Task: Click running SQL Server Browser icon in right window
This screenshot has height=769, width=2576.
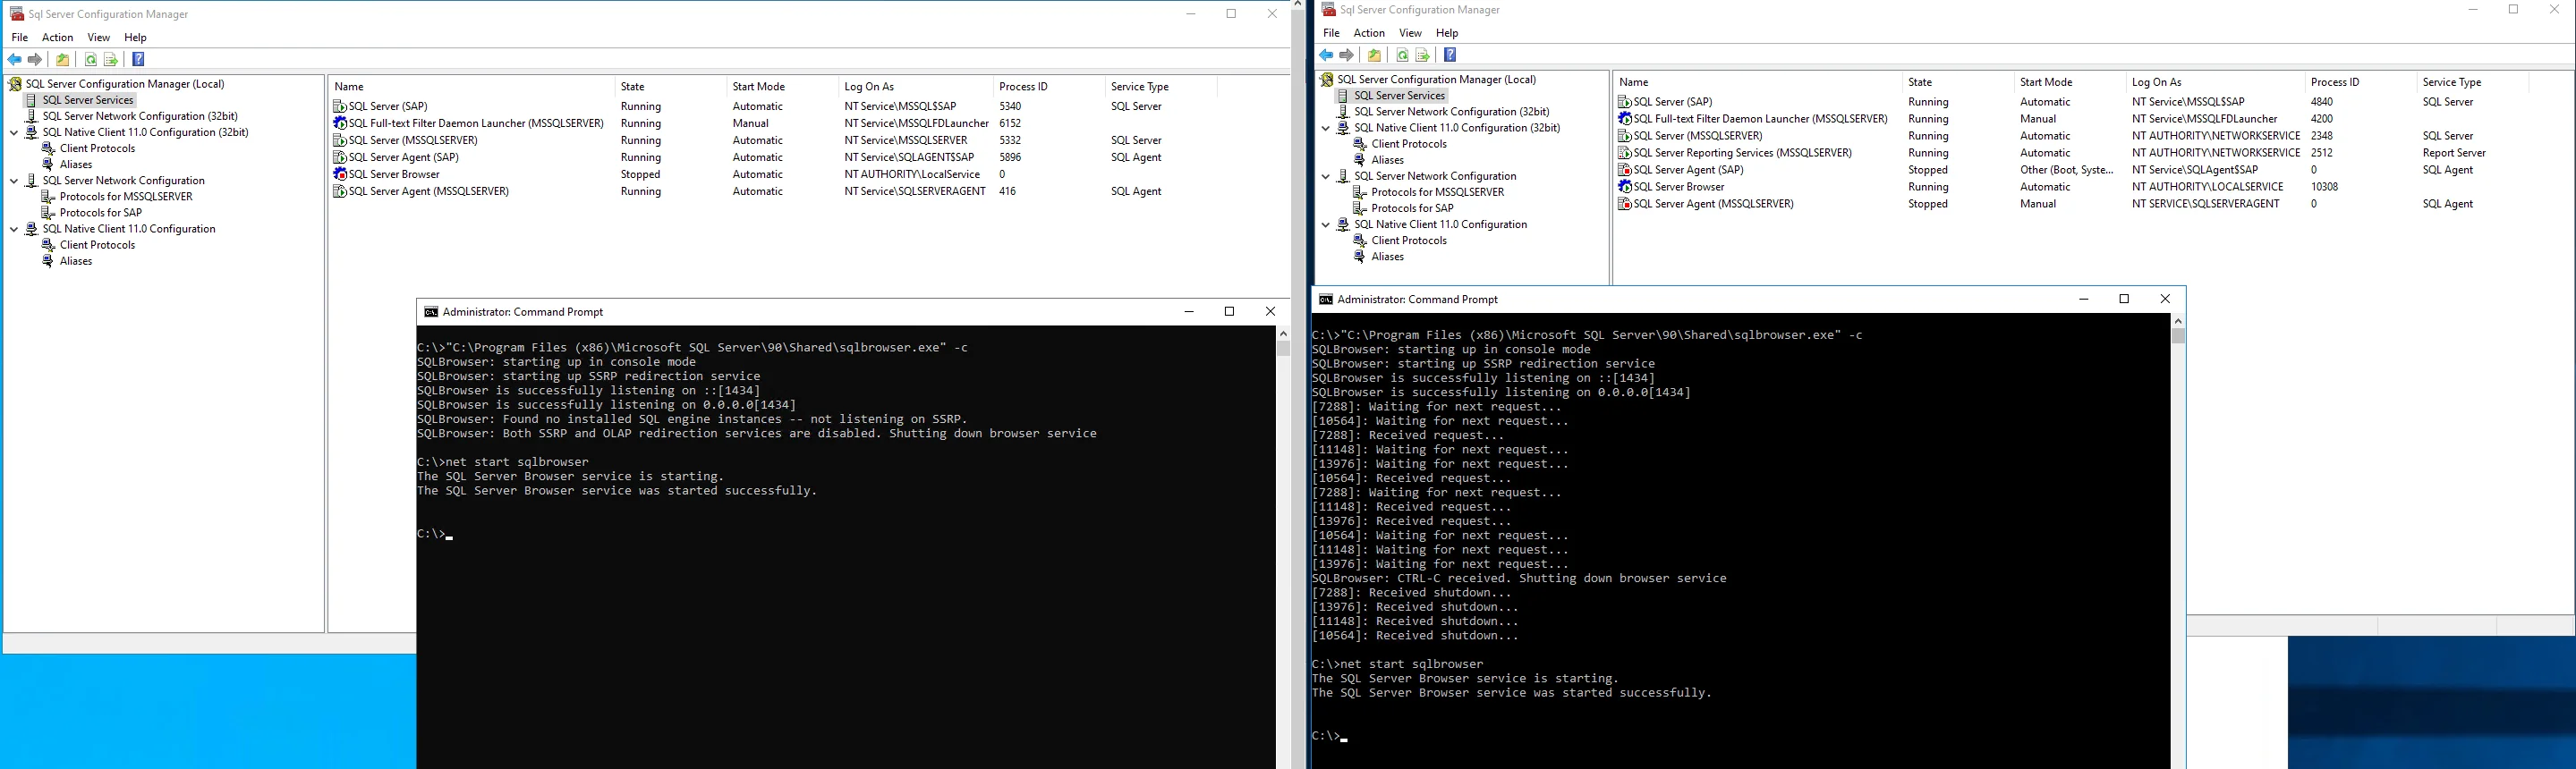Action: click(1625, 187)
